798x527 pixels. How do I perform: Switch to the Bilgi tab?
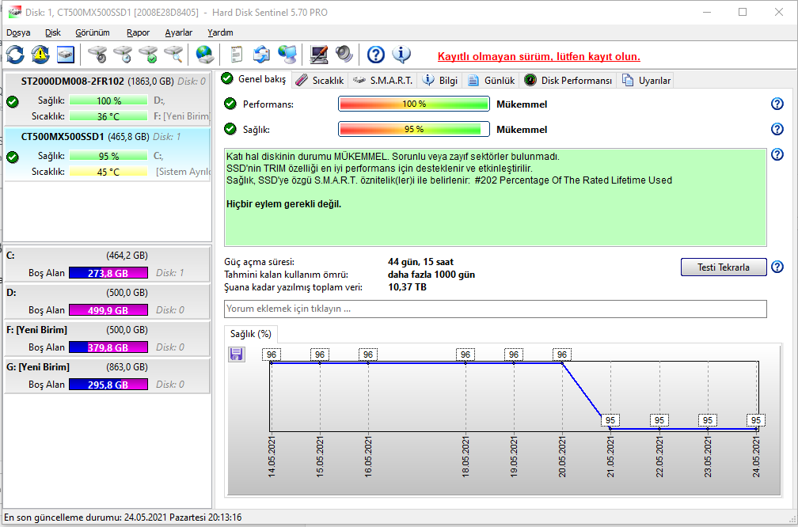441,81
